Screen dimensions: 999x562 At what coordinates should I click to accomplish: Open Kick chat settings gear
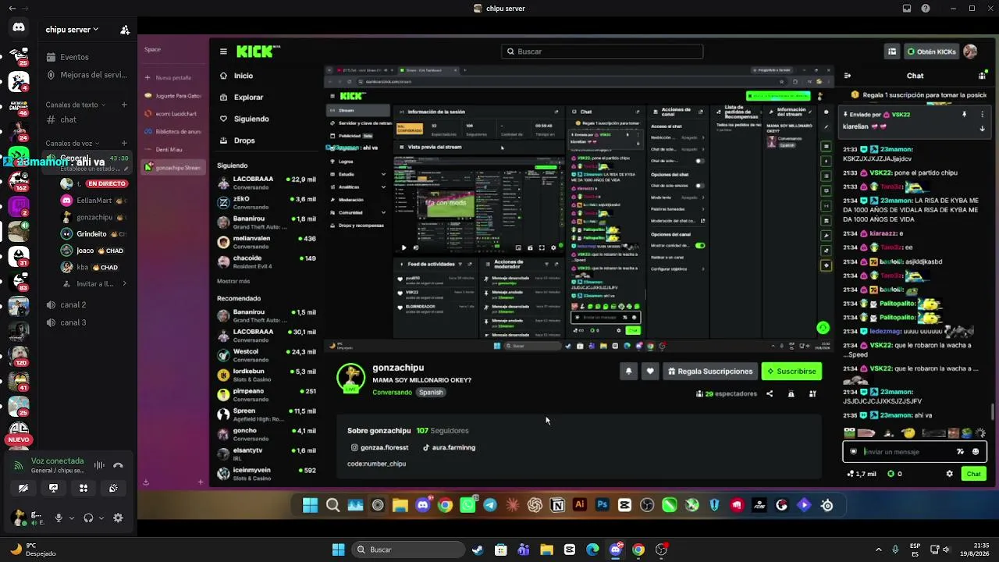pos(949,474)
